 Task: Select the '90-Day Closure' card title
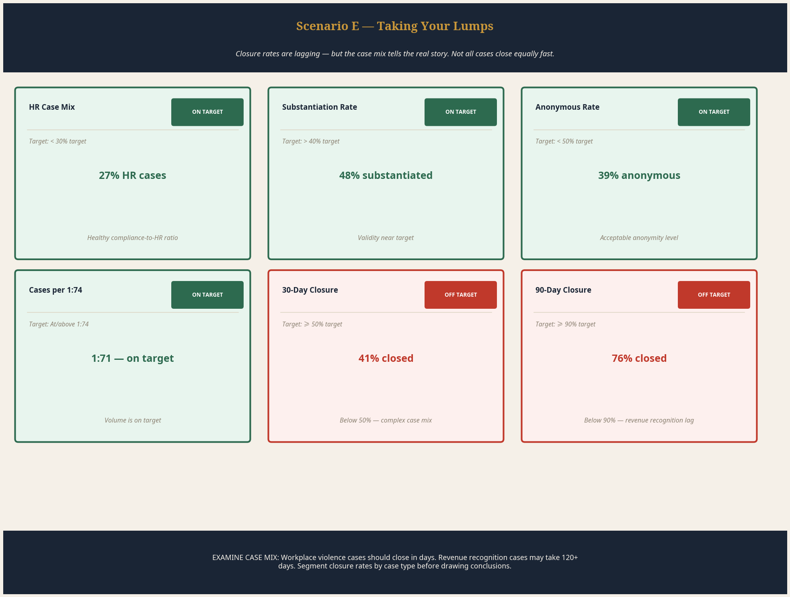tap(563, 290)
